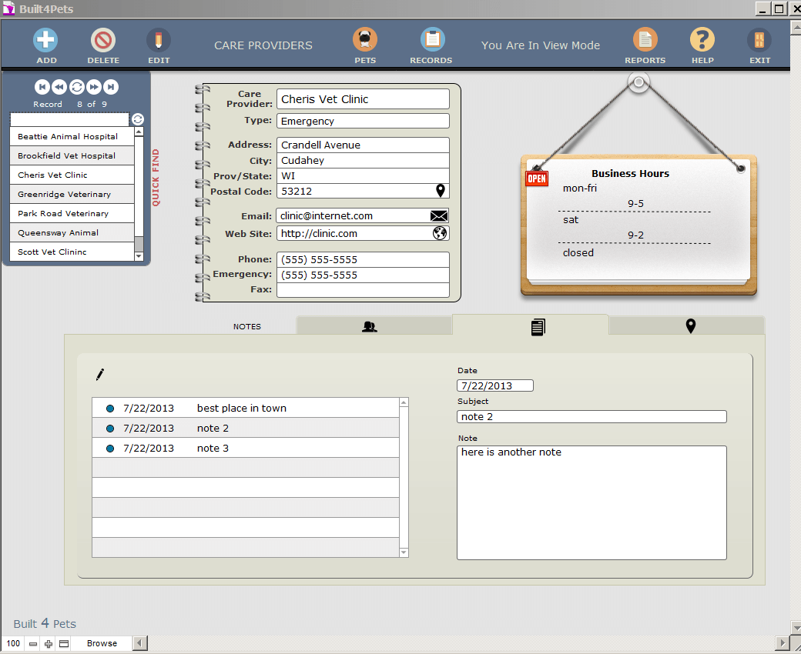
Task: Open the Browse mode dropdown
Action: coord(102,643)
